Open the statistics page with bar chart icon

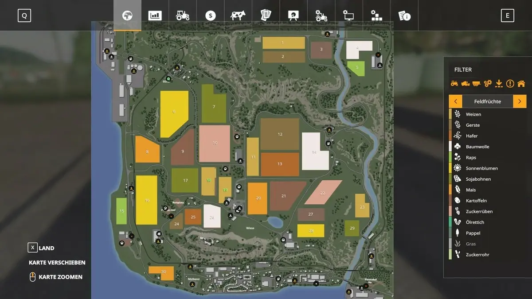pyautogui.click(x=155, y=16)
